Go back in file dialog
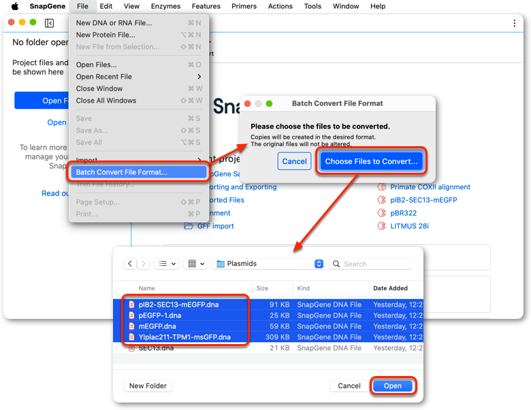 (x=130, y=264)
